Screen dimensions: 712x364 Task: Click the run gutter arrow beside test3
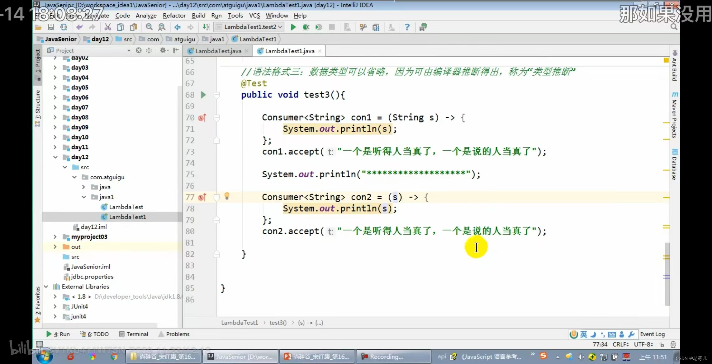[203, 95]
